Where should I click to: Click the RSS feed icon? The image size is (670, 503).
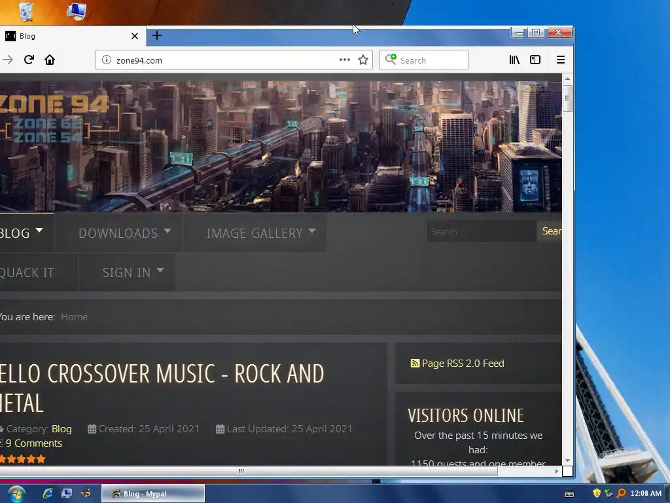(x=414, y=363)
